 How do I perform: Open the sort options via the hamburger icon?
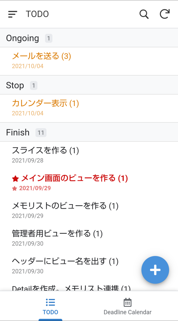12,14
